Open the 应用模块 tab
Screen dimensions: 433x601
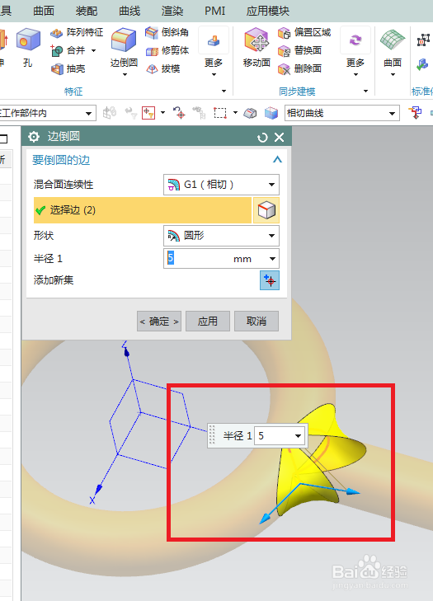(268, 11)
